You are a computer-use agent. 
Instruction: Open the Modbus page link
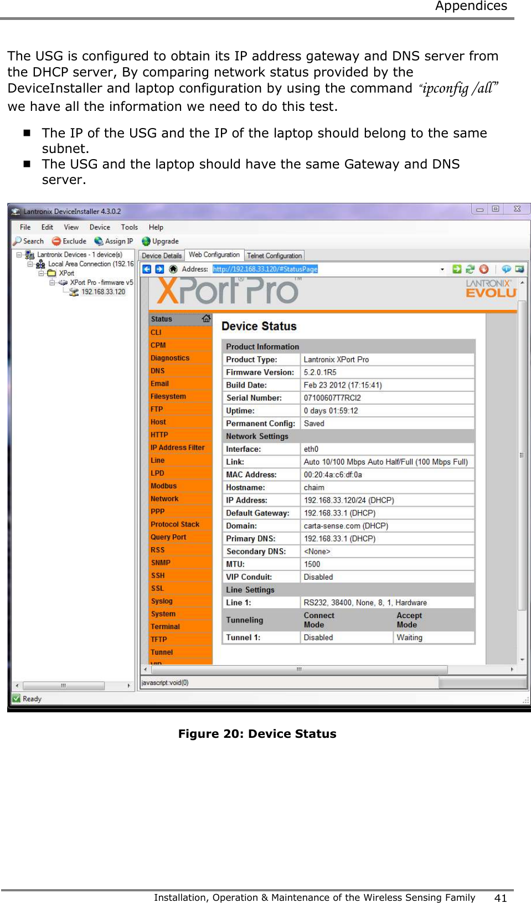(164, 486)
